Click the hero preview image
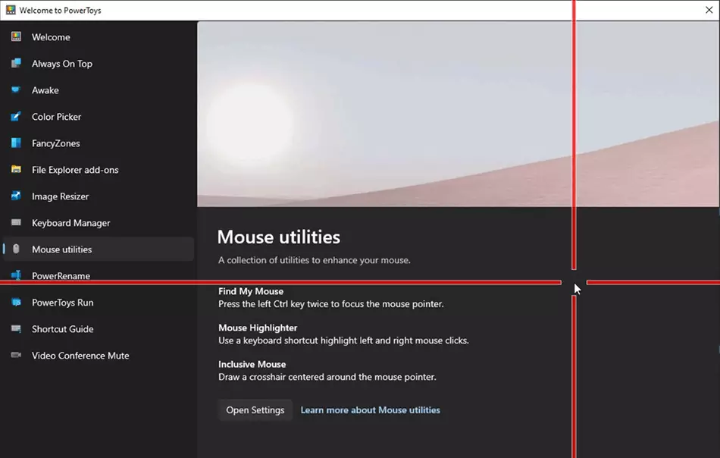 (x=459, y=114)
